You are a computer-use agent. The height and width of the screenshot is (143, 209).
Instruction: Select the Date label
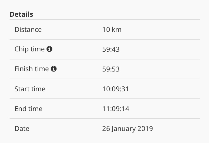22,128
